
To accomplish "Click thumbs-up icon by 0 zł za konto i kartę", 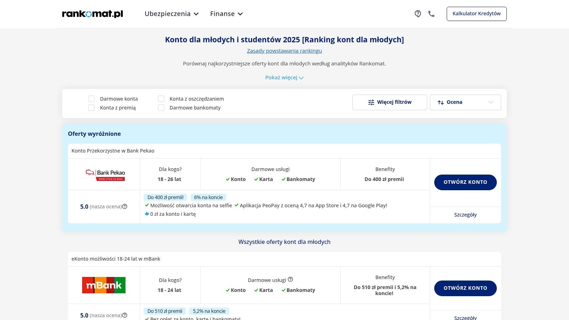I will tap(147, 214).
